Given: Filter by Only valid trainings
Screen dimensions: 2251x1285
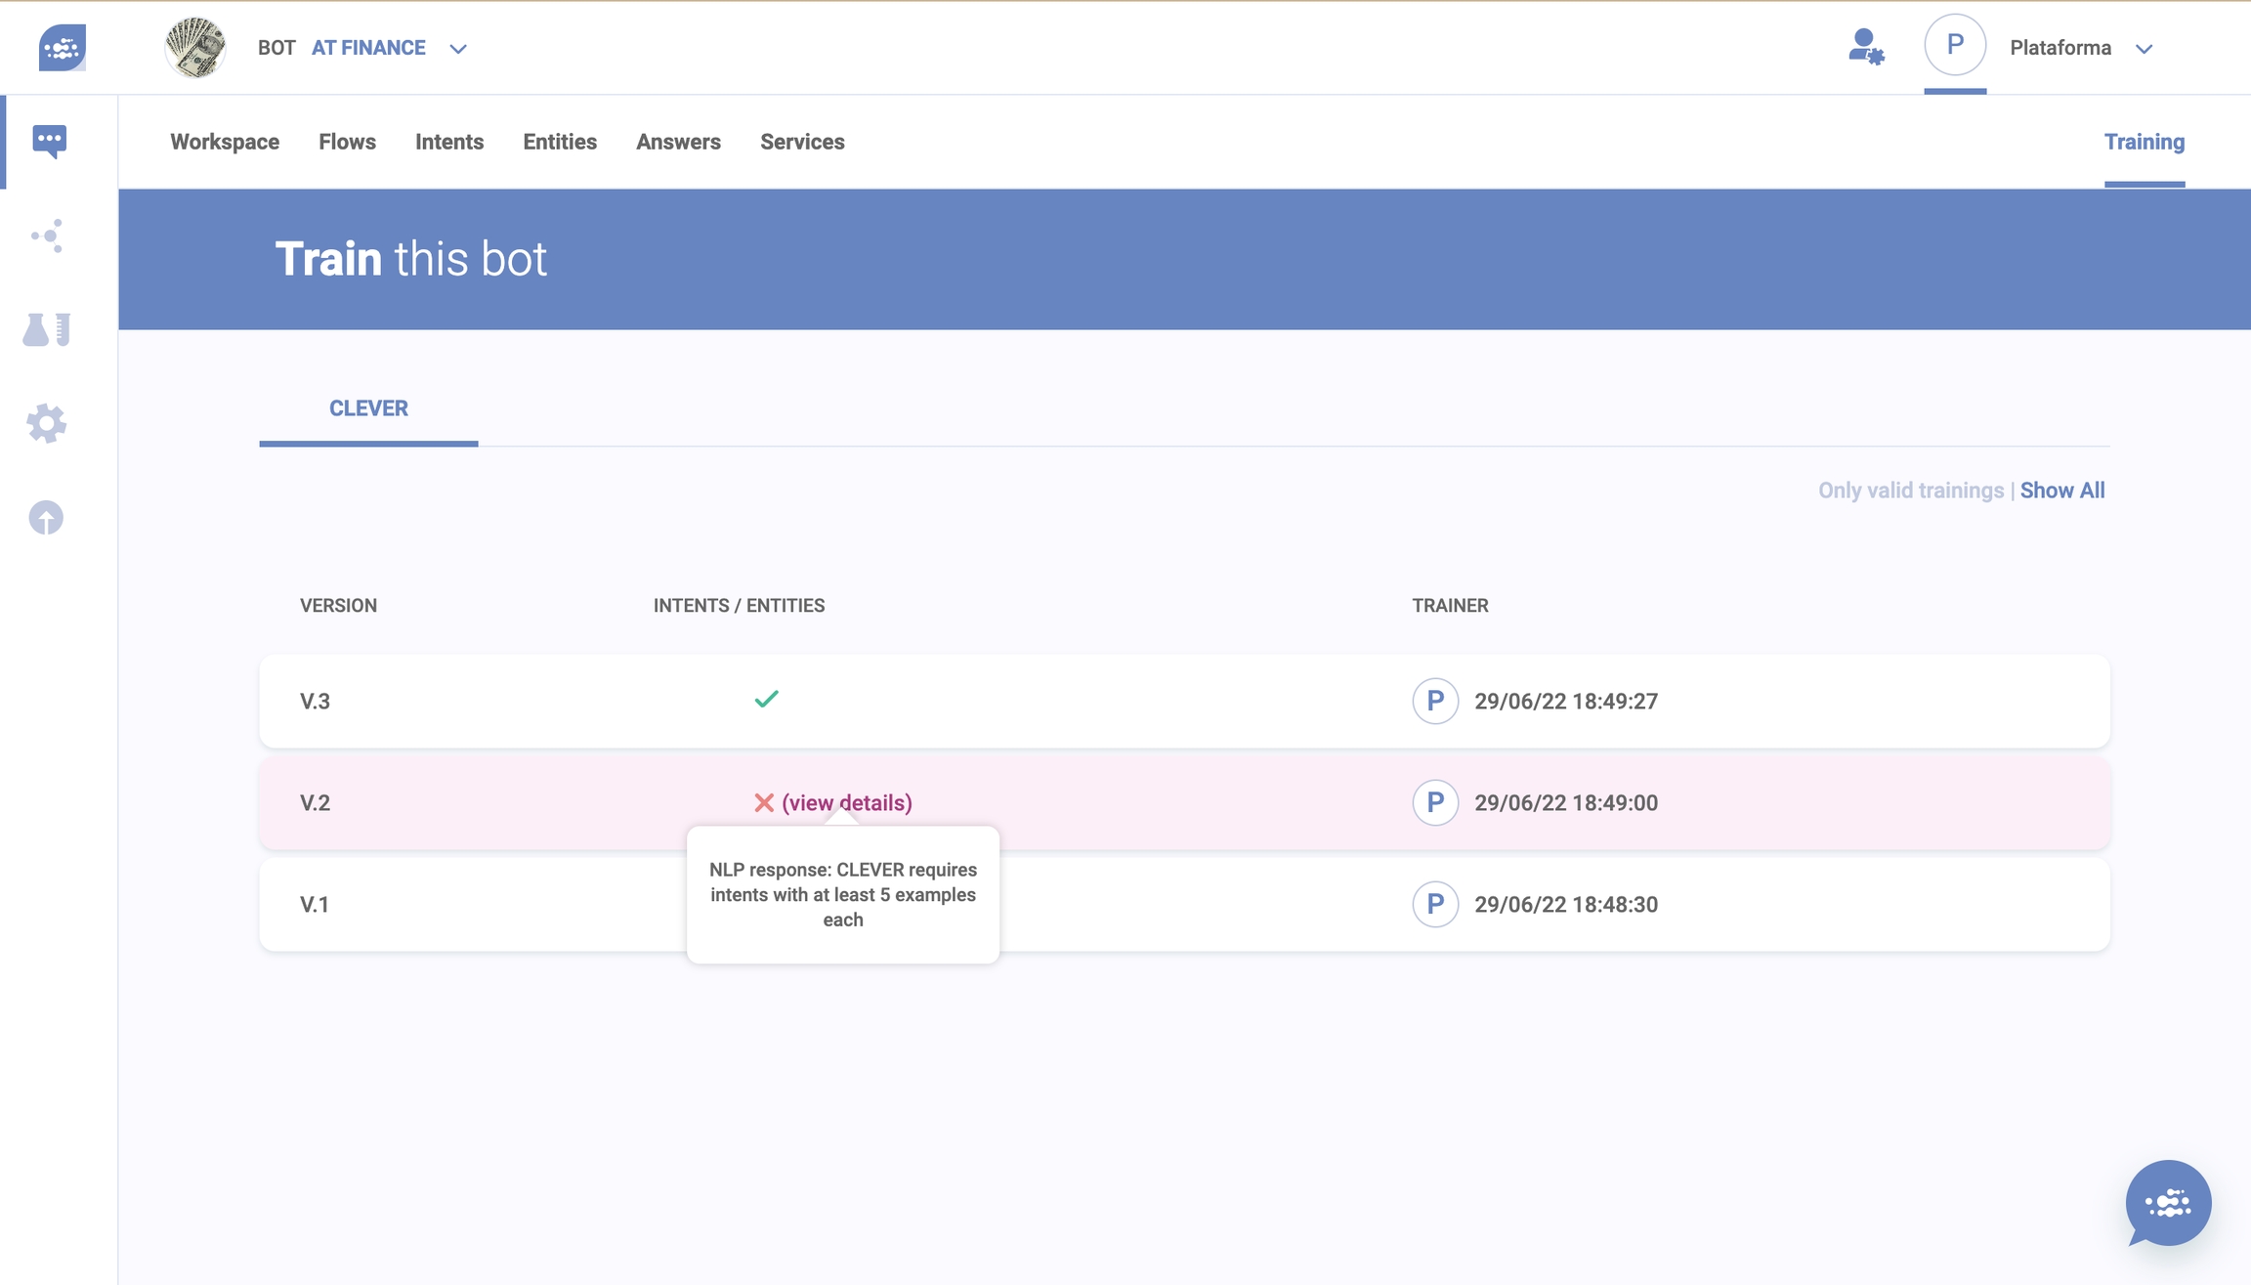Looking at the screenshot, I should (1910, 491).
